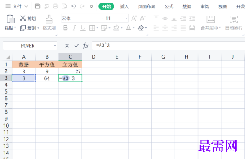This screenshot has width=245, height=159.
Task: Decrease font size with A- icon
Action: 143,18
